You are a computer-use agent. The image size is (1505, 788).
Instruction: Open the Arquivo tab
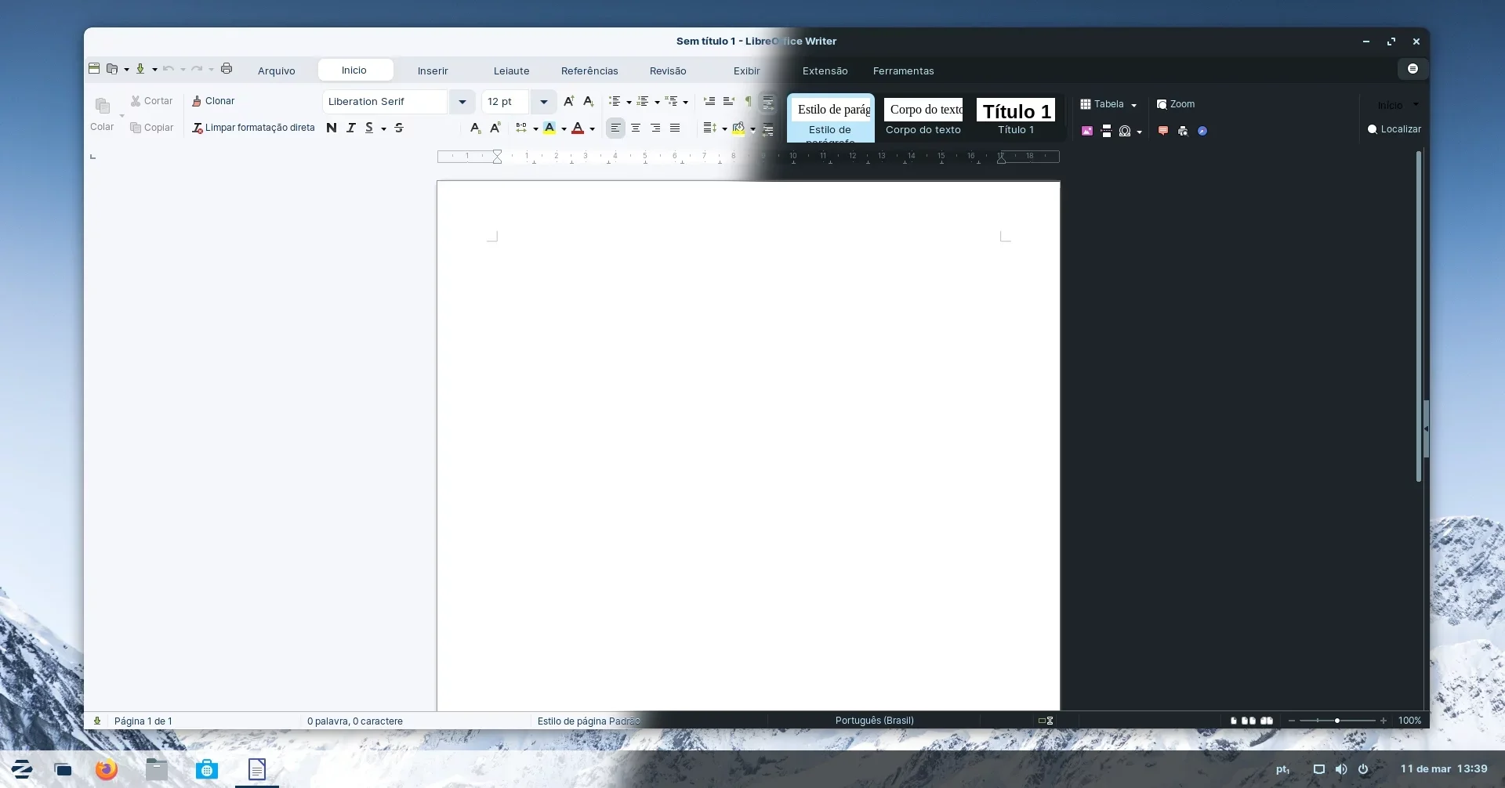277,70
